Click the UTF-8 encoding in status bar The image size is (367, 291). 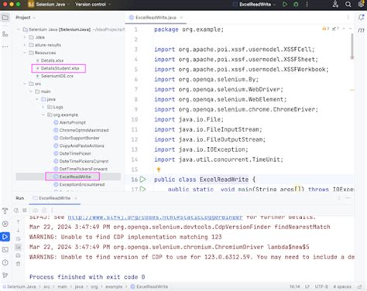coord(321,286)
